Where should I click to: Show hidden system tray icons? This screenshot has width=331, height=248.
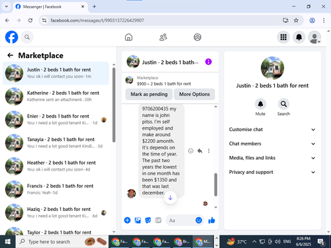coord(254,241)
